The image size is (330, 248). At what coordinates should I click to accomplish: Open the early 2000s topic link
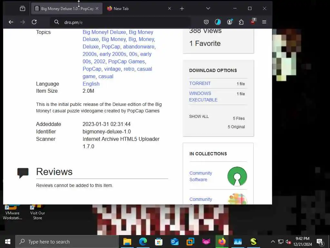[x=113, y=54]
